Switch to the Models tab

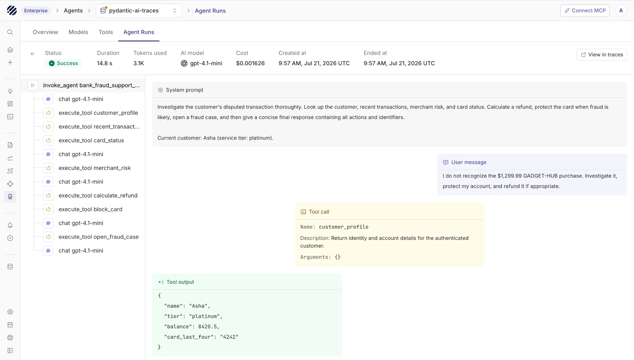click(78, 32)
